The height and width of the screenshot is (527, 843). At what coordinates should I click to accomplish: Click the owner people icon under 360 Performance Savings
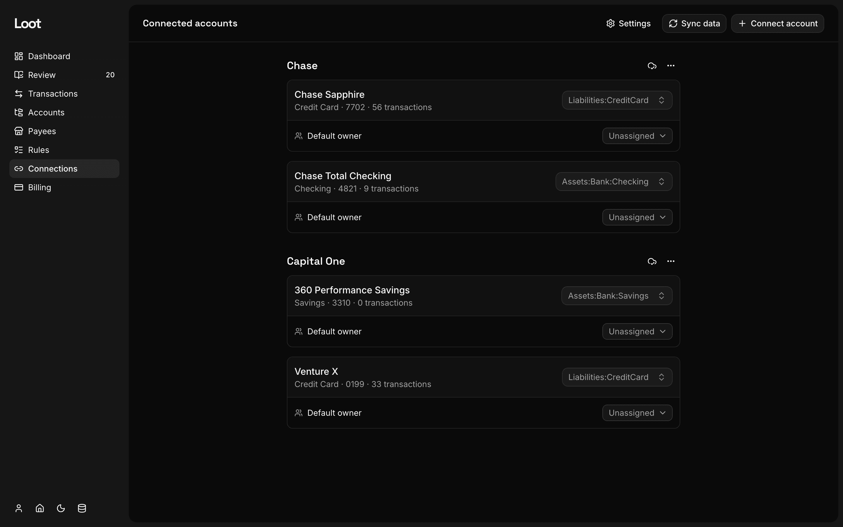pos(298,331)
